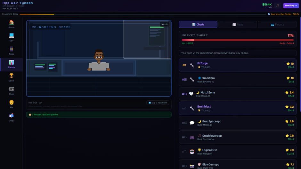Click the sun logo beside LogicAssist

[x=199, y=150]
